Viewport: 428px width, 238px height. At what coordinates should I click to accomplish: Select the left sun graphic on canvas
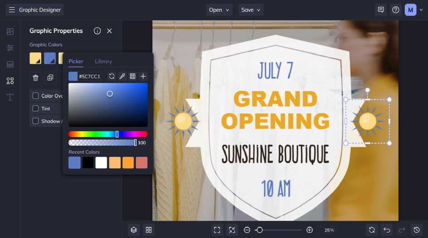point(183,121)
